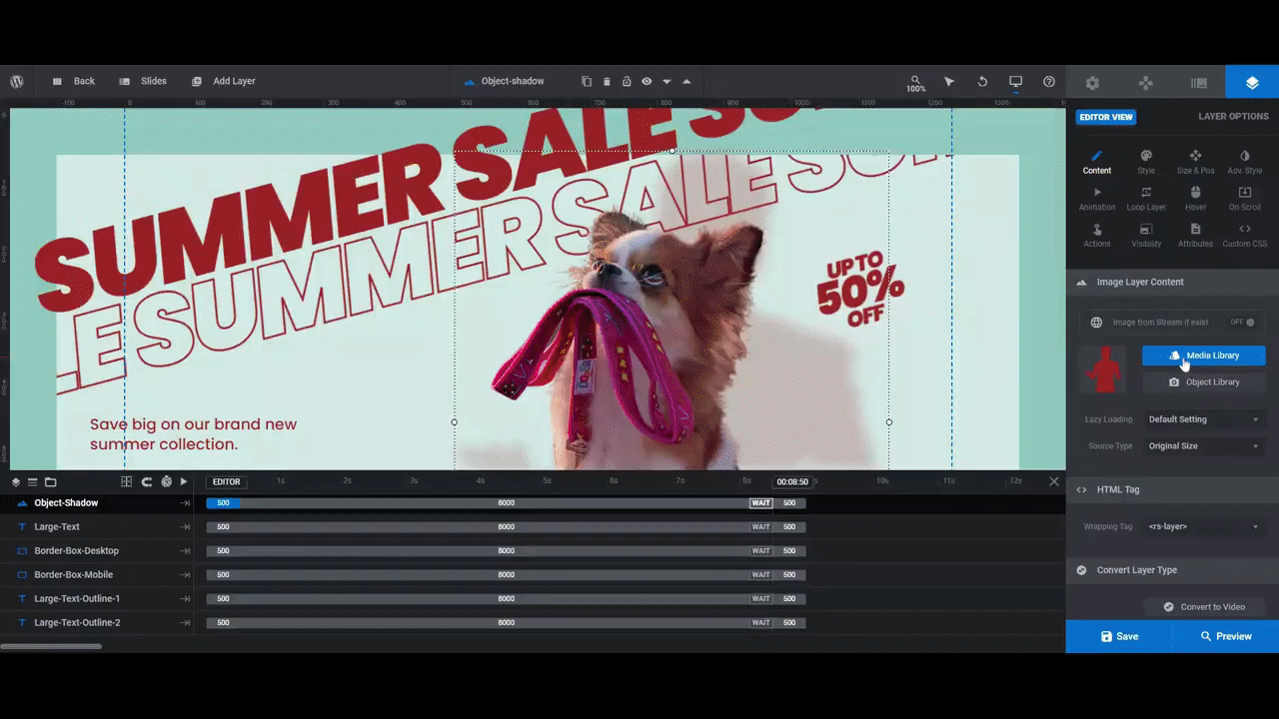This screenshot has width=1279, height=719.
Task: Delete the selected layer with trash icon
Action: click(x=607, y=81)
